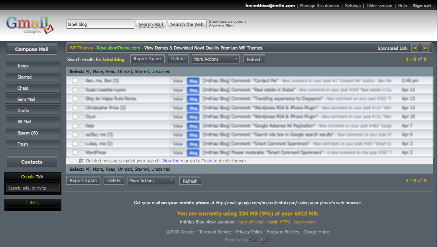Tick the checkbox for the Apr 10 email
Image resolution: width=438 pixels, height=247 pixels.
tap(75, 117)
